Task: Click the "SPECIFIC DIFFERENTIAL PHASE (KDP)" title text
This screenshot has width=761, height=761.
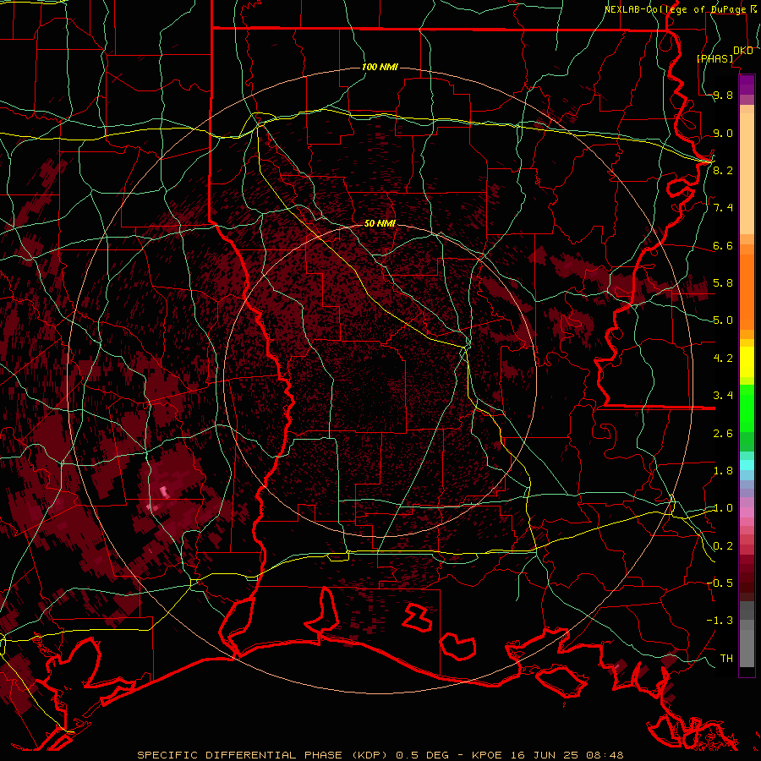Action: pos(264,755)
